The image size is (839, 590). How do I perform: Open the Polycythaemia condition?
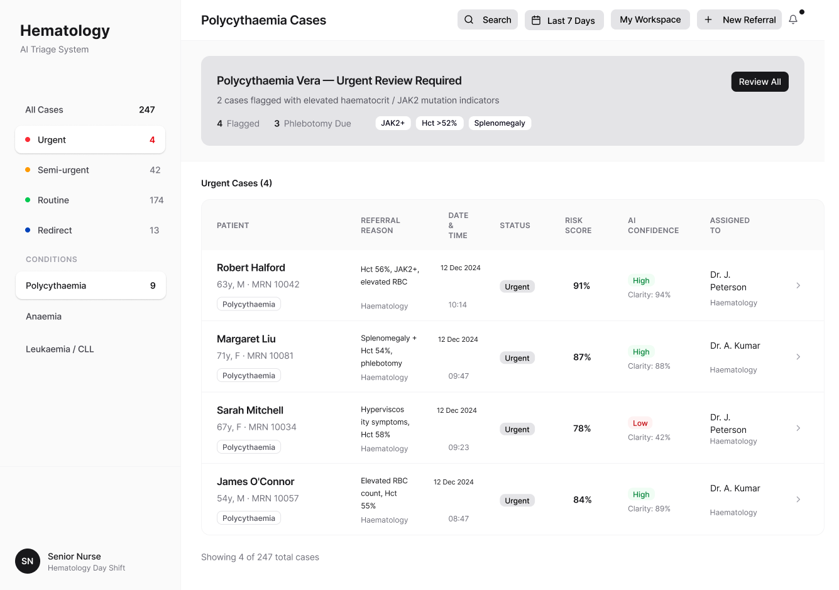click(x=90, y=285)
